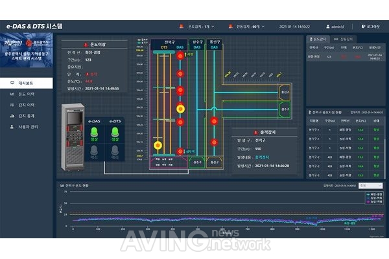
Task: Click the list icon beside 감지 이력
Action: 12,105
